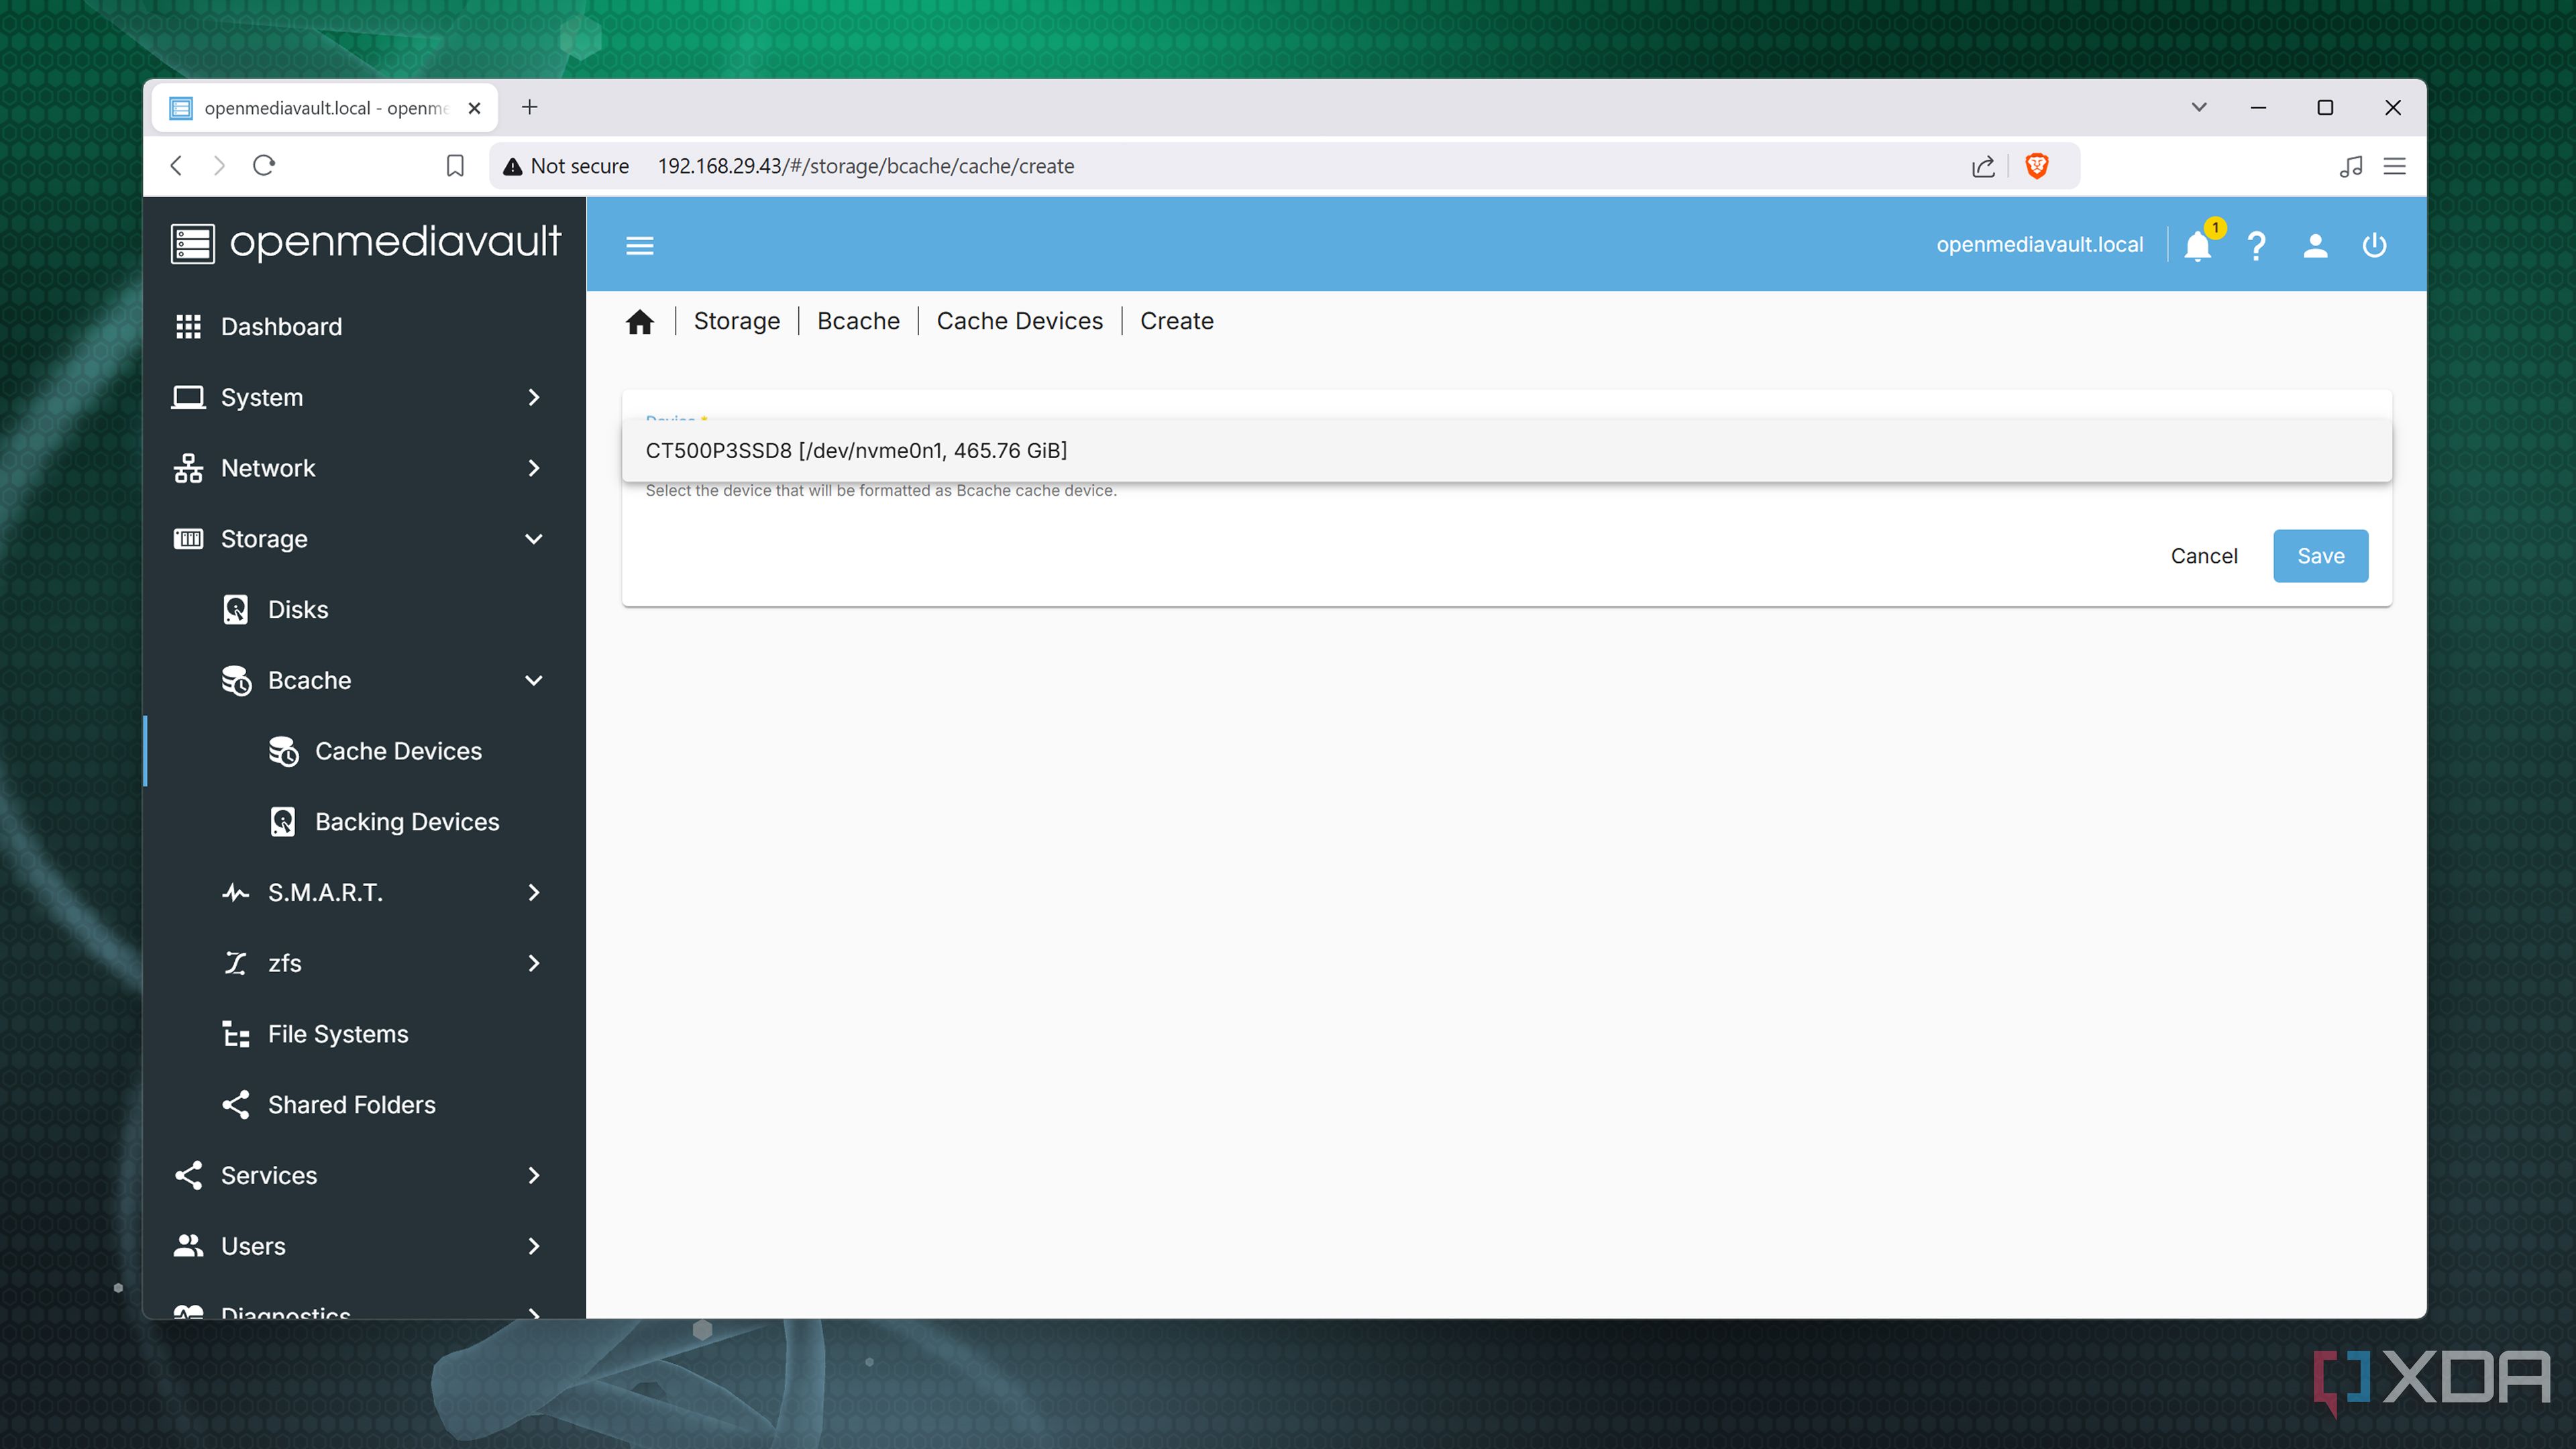Click the Shared Folders share icon
Image resolution: width=2576 pixels, height=1449 pixels.
(235, 1104)
